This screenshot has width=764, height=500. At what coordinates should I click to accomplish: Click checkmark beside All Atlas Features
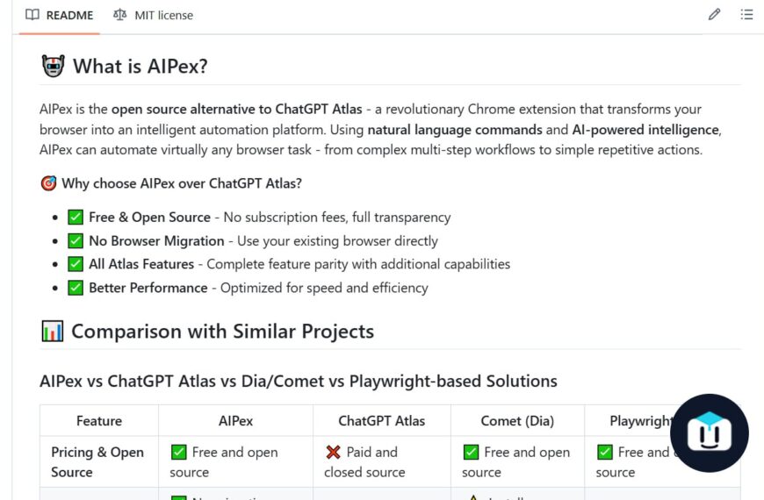(76, 264)
